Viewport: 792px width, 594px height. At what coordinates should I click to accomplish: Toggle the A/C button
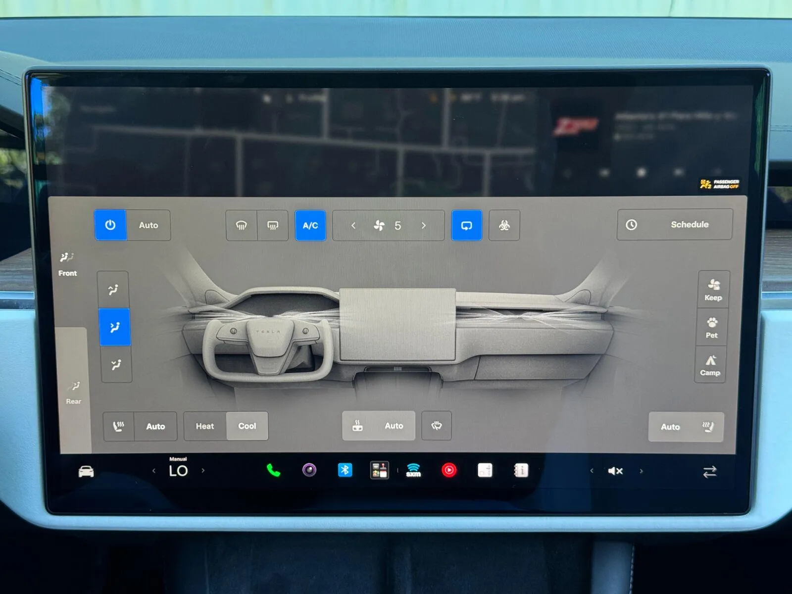(x=310, y=226)
